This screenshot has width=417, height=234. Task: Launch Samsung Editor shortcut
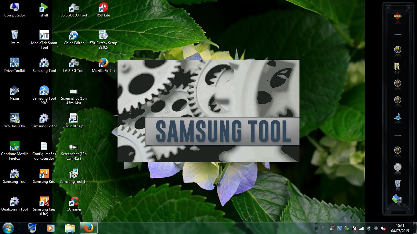pyautogui.click(x=44, y=121)
